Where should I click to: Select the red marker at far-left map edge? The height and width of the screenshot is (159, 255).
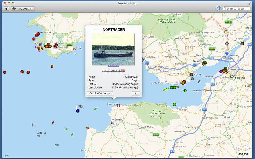[4, 72]
